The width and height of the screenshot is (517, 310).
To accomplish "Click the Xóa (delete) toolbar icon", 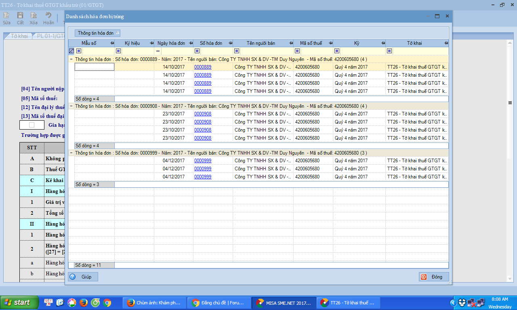I will click(34, 15).
